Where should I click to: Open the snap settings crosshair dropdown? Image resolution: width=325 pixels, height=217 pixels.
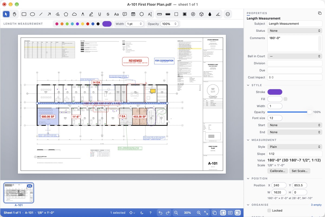pyautogui.click(x=132, y=213)
